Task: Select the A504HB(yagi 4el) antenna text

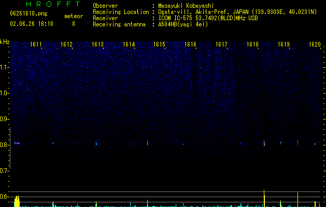Action: 183,24
